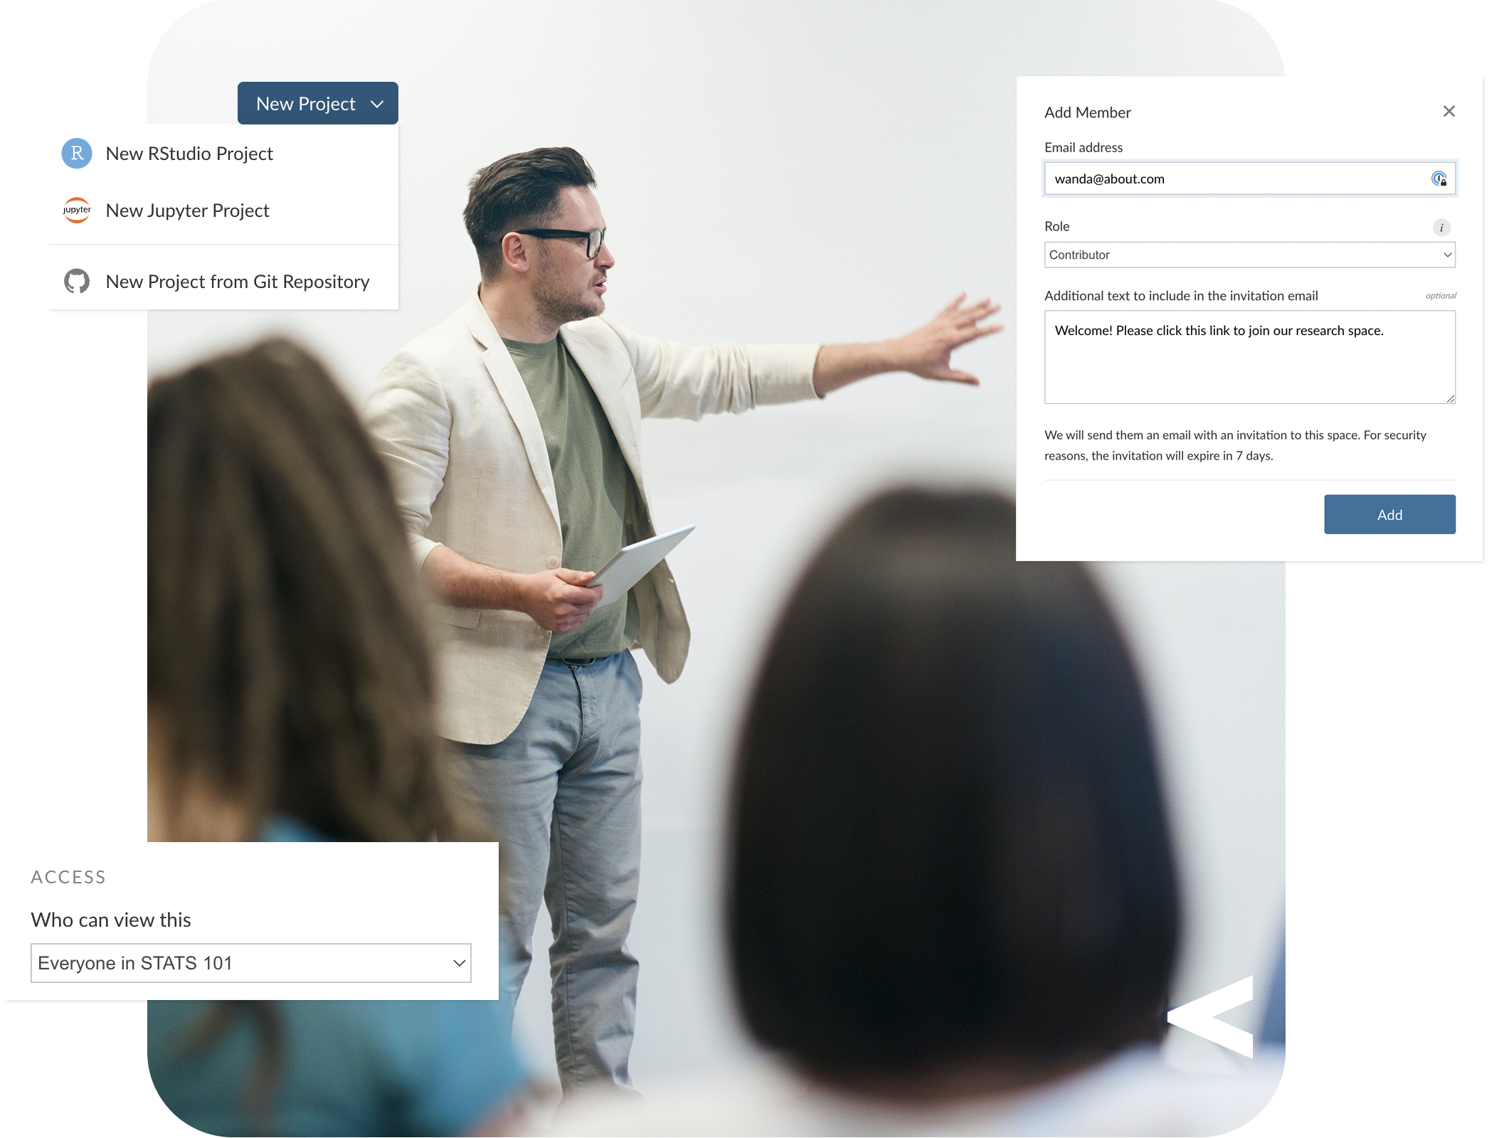Open the New Project dropdown menu
This screenshot has width=1494, height=1138.
317,103
